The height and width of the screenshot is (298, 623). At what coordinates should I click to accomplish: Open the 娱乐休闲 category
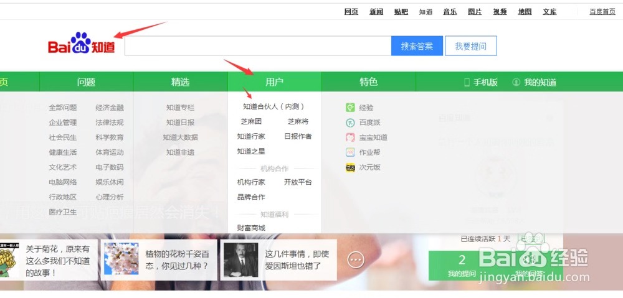[x=110, y=182]
